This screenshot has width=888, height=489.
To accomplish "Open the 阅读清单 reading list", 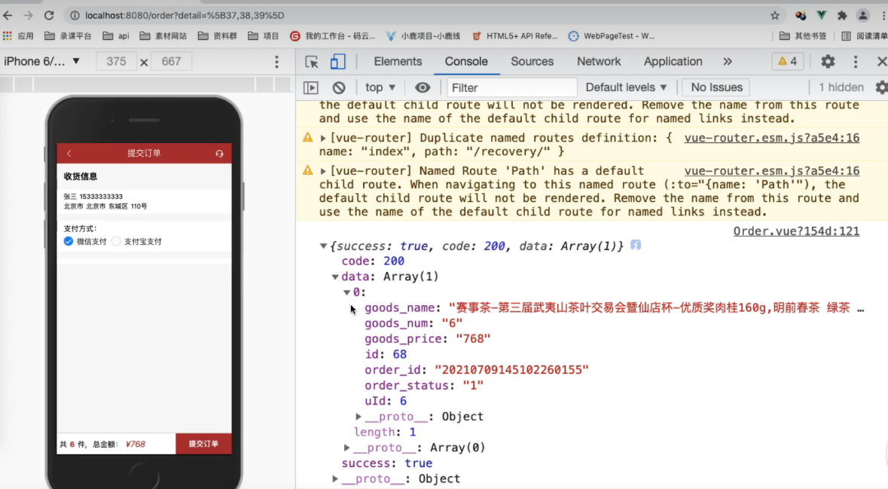I will coord(865,35).
